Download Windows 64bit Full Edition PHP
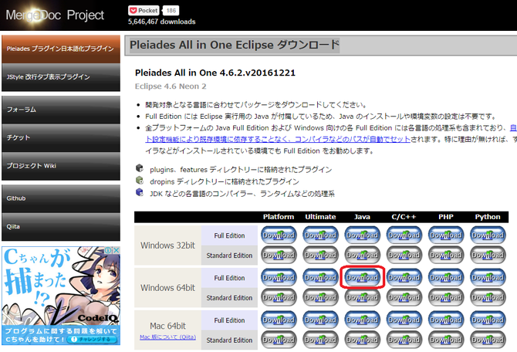This screenshot has width=517, height=352. [446, 277]
